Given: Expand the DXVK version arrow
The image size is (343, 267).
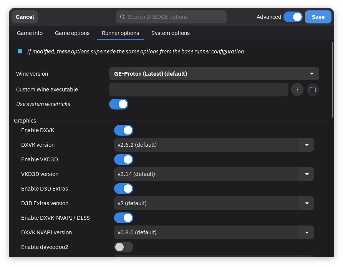Looking at the screenshot, I should point(307,145).
